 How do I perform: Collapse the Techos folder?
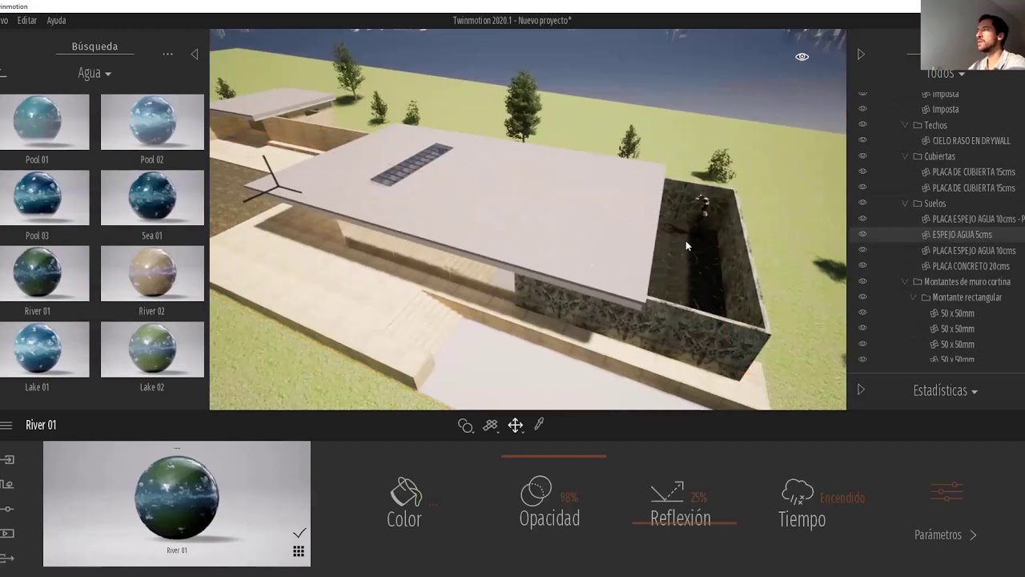pos(905,125)
